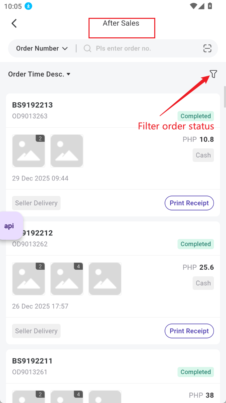Open Order Time Desc. sort dropdown
The height and width of the screenshot is (403, 226).
39,74
